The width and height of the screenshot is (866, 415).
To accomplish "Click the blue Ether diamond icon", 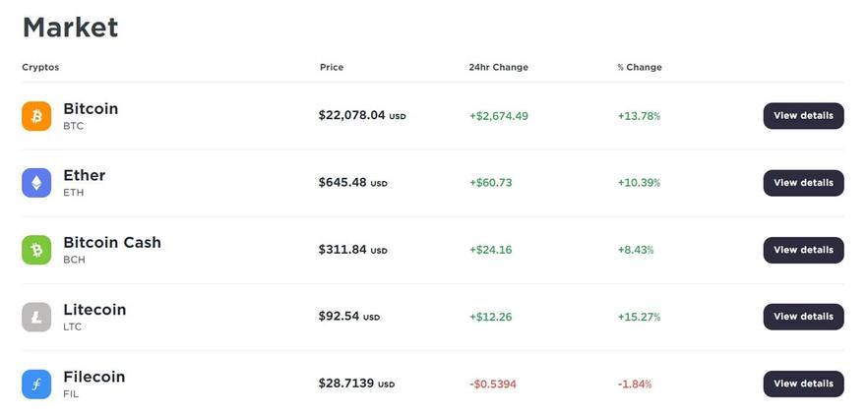I will tap(36, 183).
